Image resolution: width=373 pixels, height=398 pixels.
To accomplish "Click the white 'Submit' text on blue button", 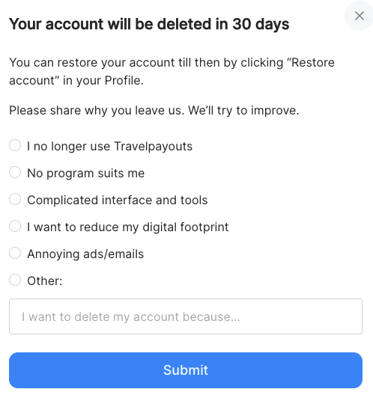I will tap(186, 370).
